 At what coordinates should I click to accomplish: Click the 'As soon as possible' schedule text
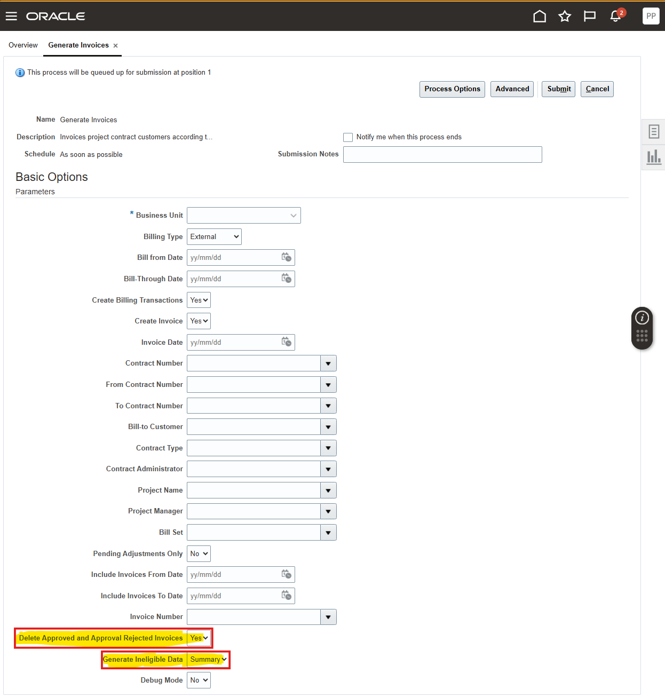pos(91,155)
